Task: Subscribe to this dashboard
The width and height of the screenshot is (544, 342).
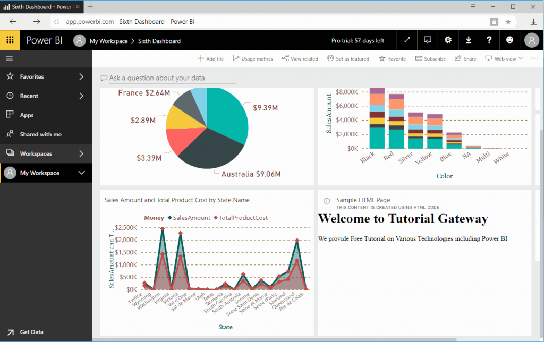Action: coord(430,58)
